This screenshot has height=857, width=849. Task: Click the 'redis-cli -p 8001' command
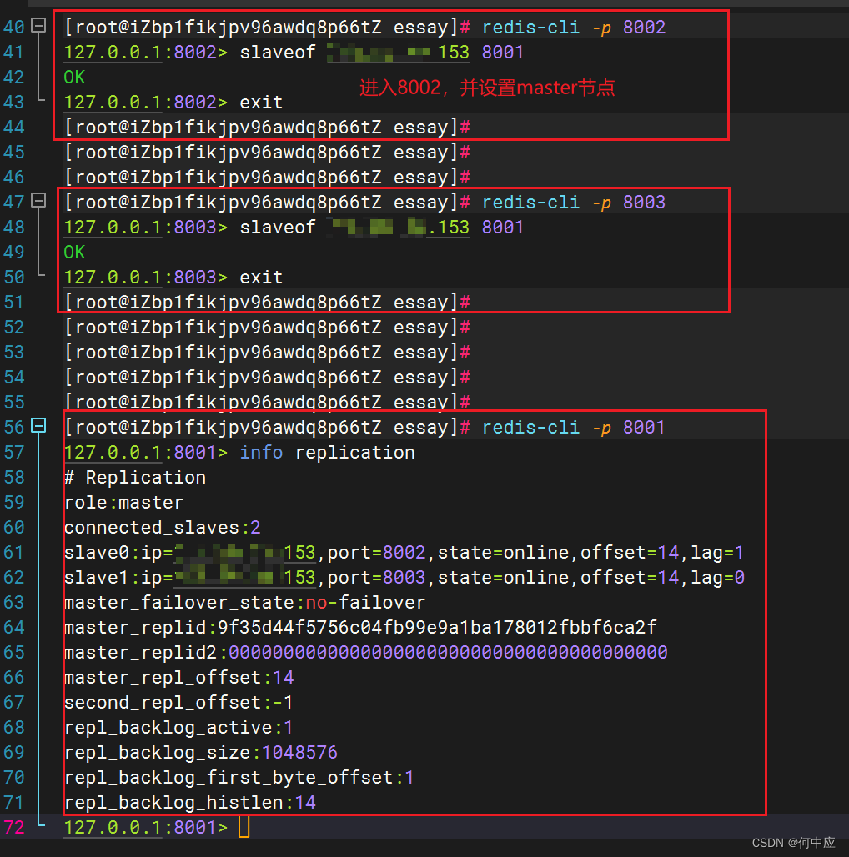click(x=574, y=427)
